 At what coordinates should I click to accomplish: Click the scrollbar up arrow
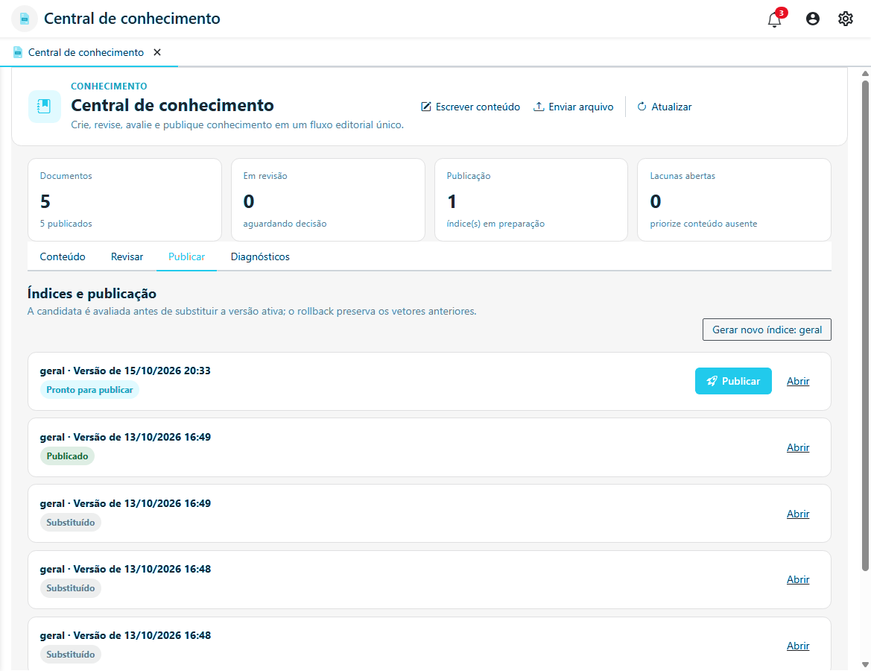point(865,73)
